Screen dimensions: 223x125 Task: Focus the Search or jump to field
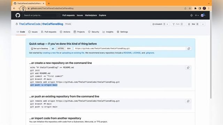(x=41, y=15)
